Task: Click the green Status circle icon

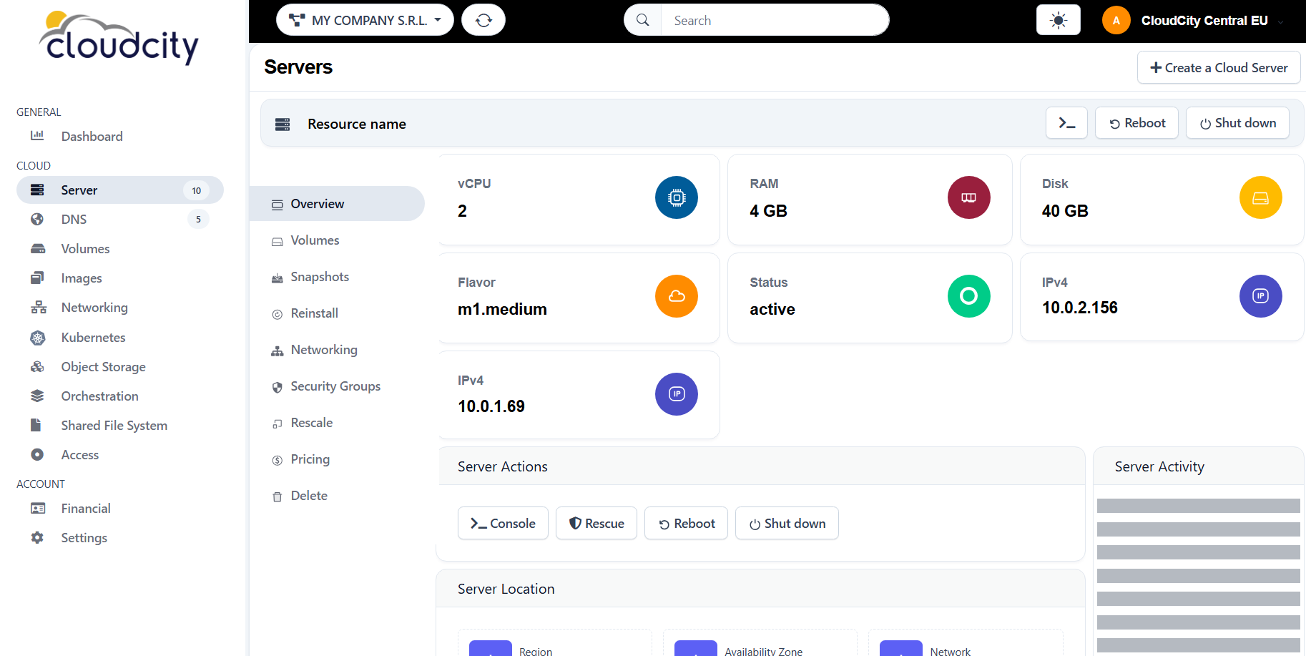Action: point(968,296)
